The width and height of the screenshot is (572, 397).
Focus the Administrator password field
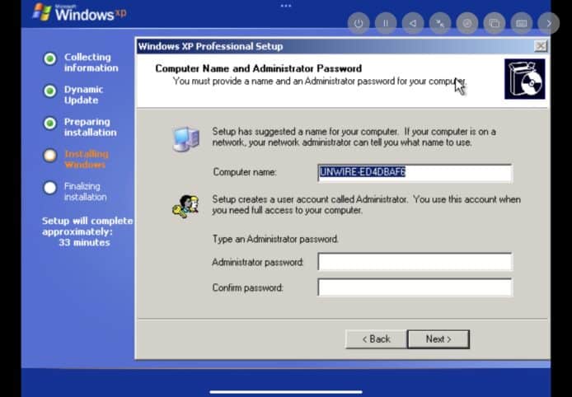[x=415, y=262]
